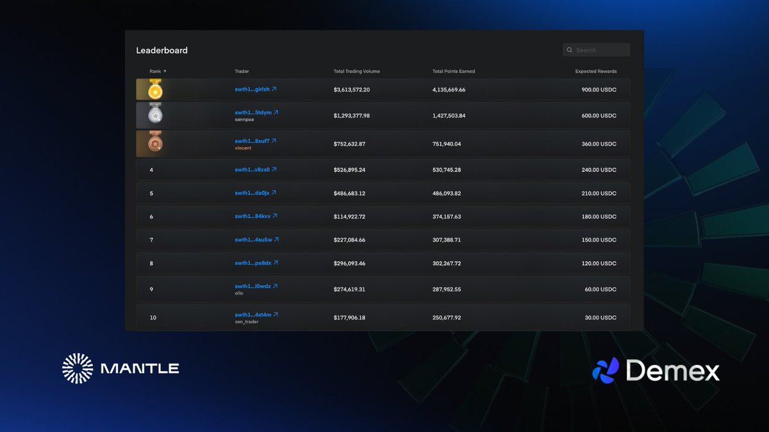769x432 pixels.
Task: Select the $3,613,572.20 trading volume
Action: coord(352,90)
